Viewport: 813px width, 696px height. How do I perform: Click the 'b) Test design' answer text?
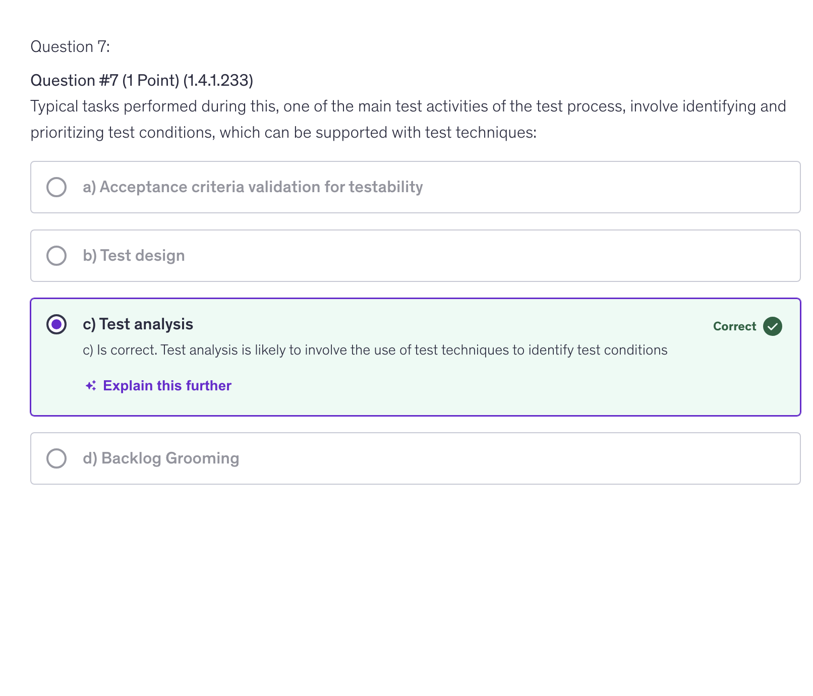coord(134,256)
